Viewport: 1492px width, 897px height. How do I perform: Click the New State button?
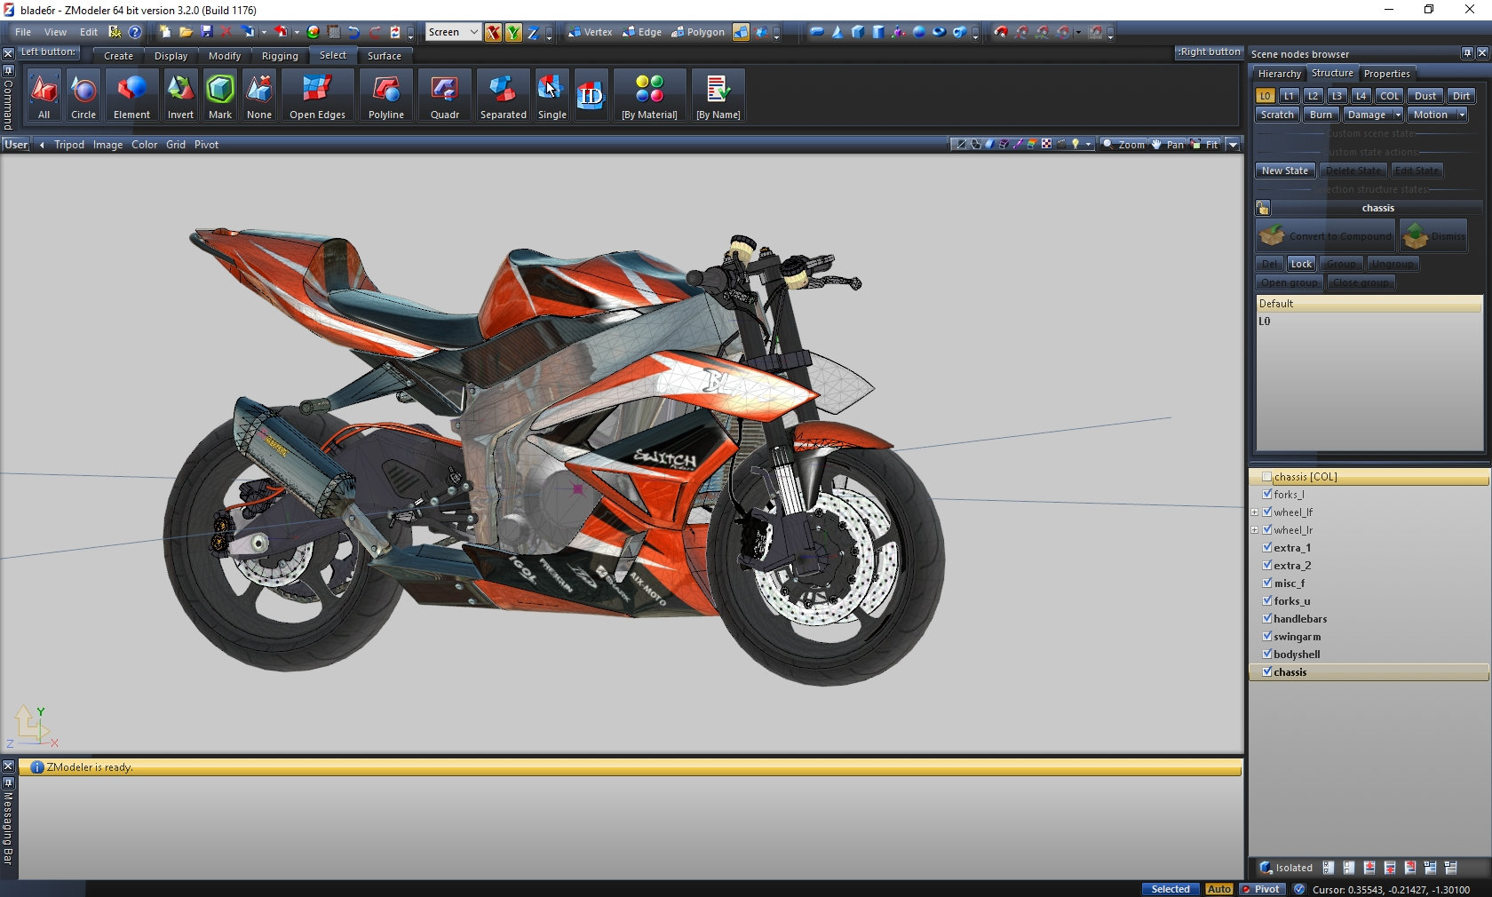[1284, 171]
